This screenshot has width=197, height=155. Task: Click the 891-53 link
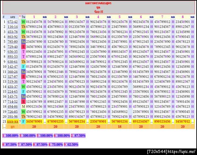12,56
